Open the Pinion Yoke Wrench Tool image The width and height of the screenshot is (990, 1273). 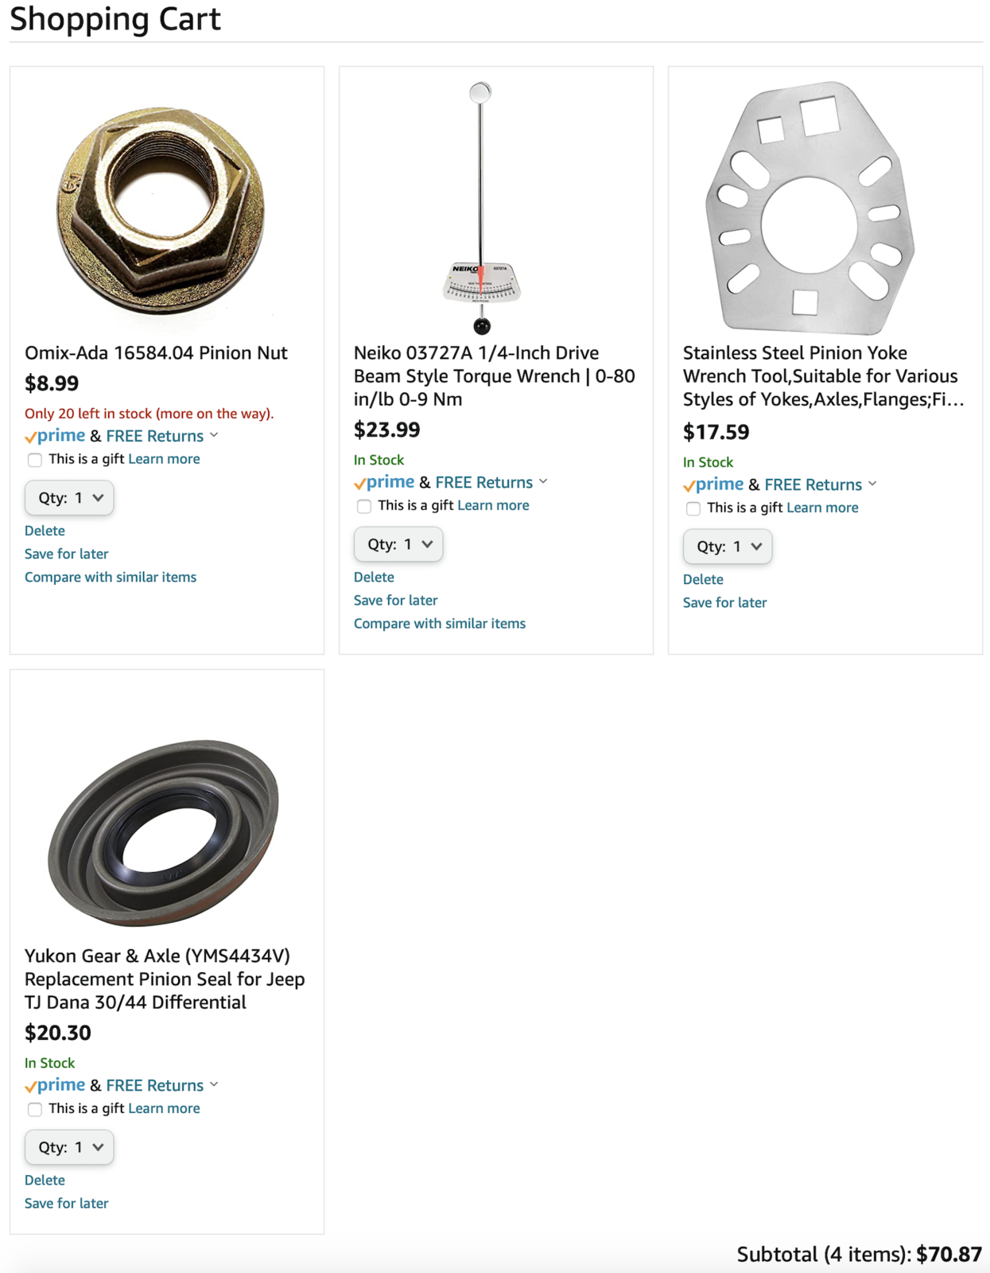809,208
